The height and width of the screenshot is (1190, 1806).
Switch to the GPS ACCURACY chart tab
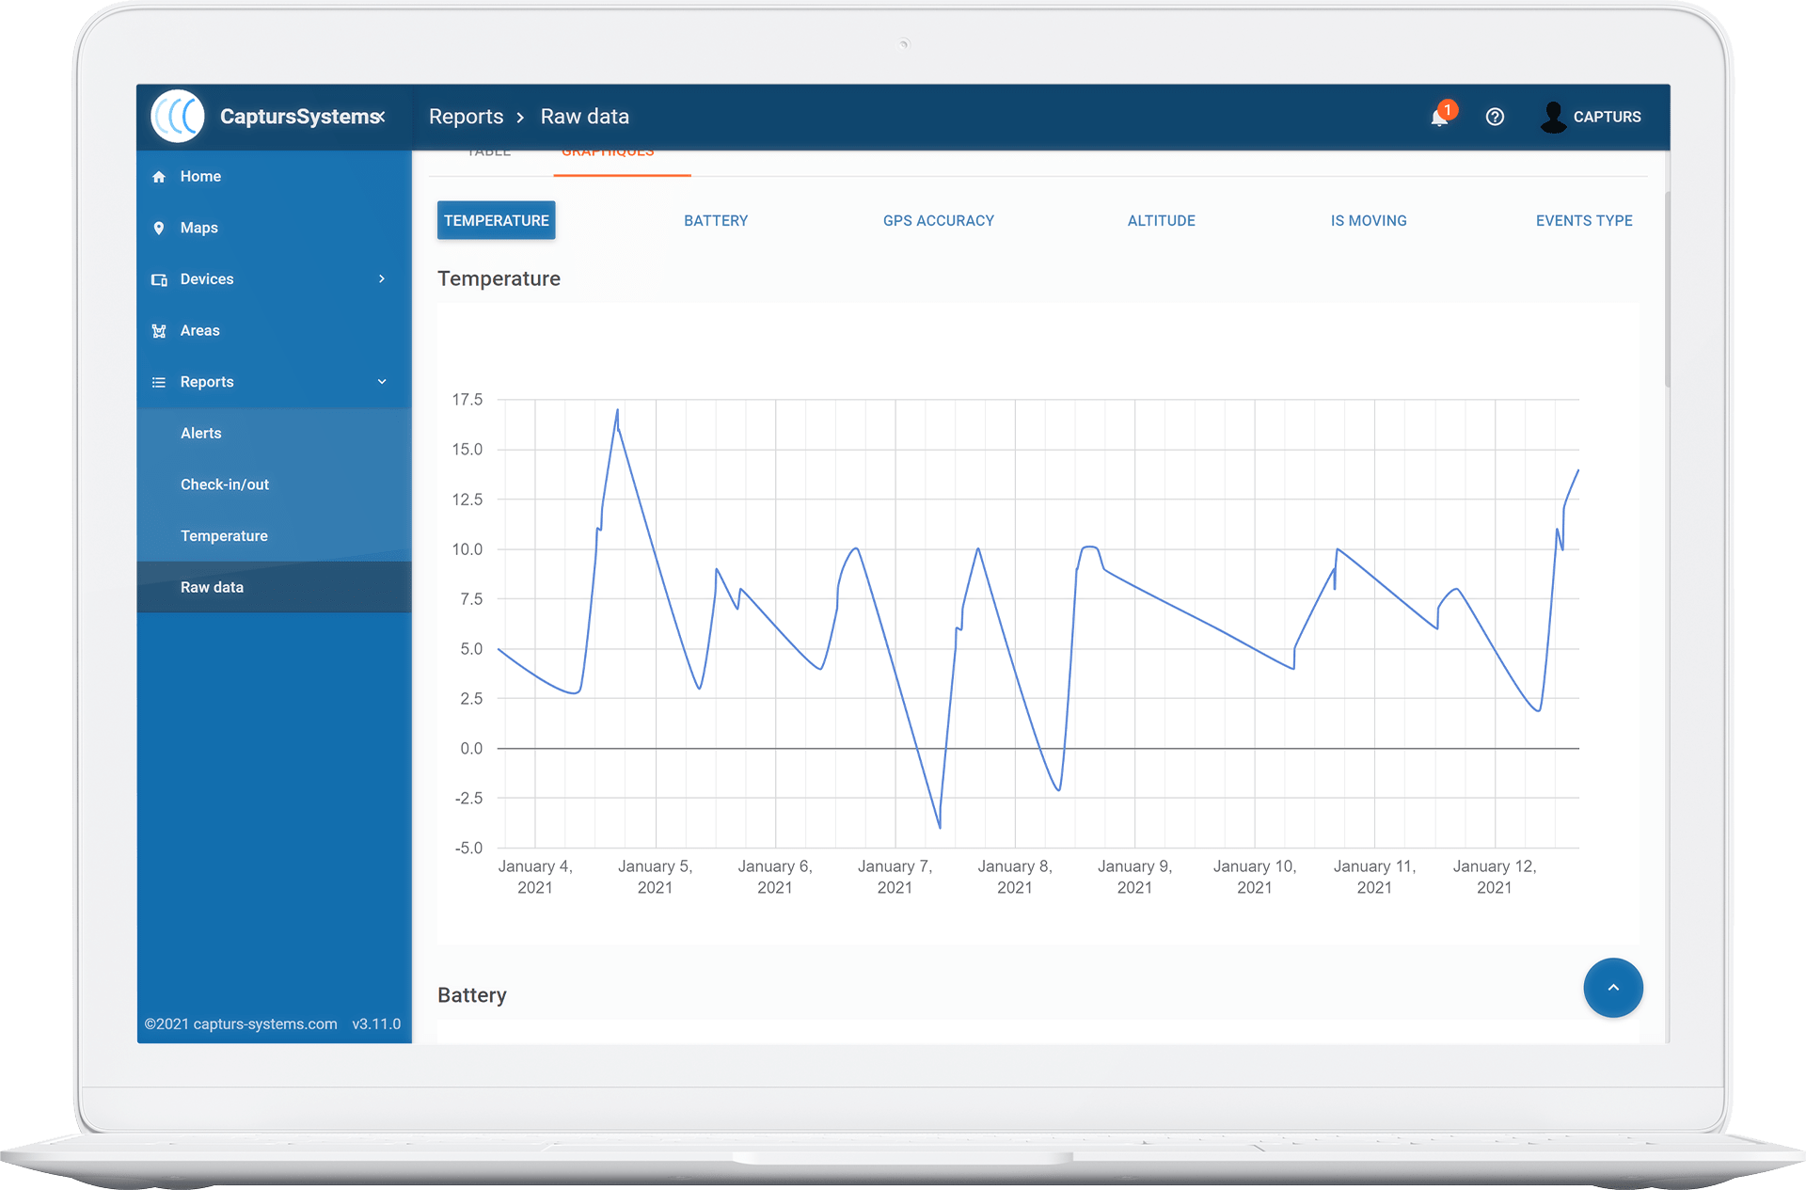(938, 220)
